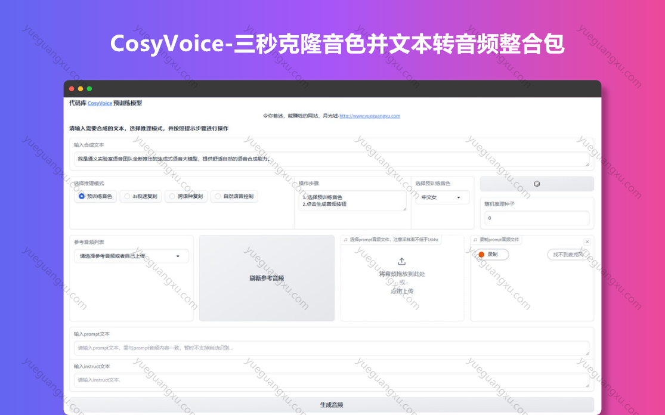This screenshot has height=415, width=665.
Task: Click the upload arrow icon in prompt audio area
Action: [x=401, y=261]
